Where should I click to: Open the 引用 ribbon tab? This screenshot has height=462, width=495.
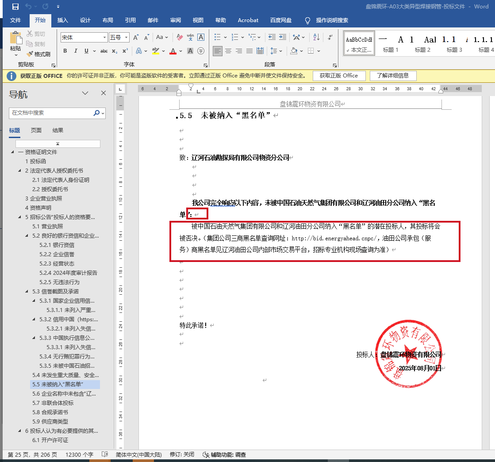click(x=130, y=20)
